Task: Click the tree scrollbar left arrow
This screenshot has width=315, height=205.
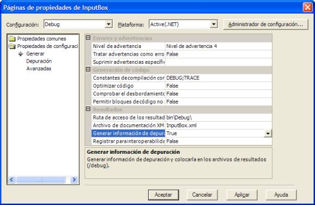Action: click(x=11, y=179)
